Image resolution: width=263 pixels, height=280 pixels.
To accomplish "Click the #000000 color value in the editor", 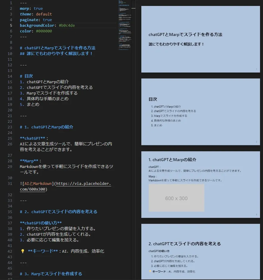I will [44, 31].
